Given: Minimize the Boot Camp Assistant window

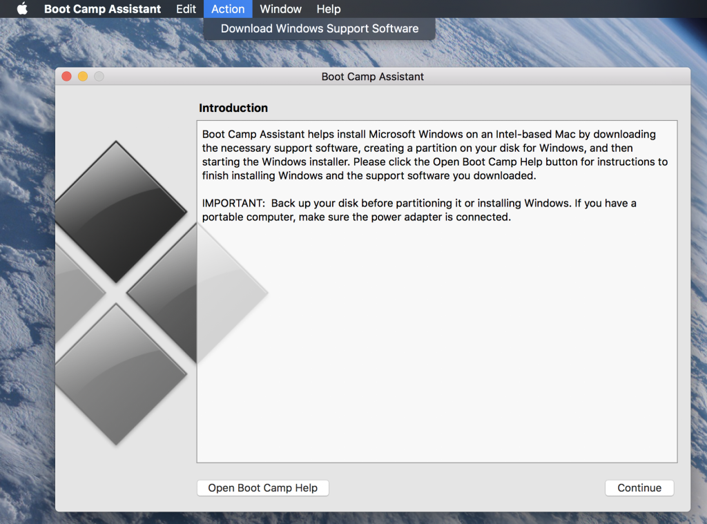Looking at the screenshot, I should (83, 76).
